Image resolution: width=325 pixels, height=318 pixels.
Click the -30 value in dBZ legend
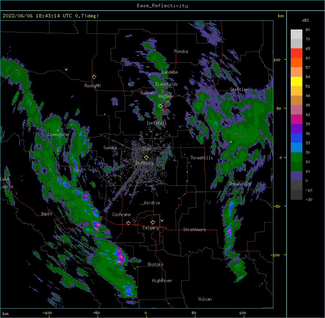309,199
